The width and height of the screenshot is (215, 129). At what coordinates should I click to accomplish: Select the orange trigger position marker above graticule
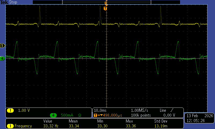coord(105,8)
